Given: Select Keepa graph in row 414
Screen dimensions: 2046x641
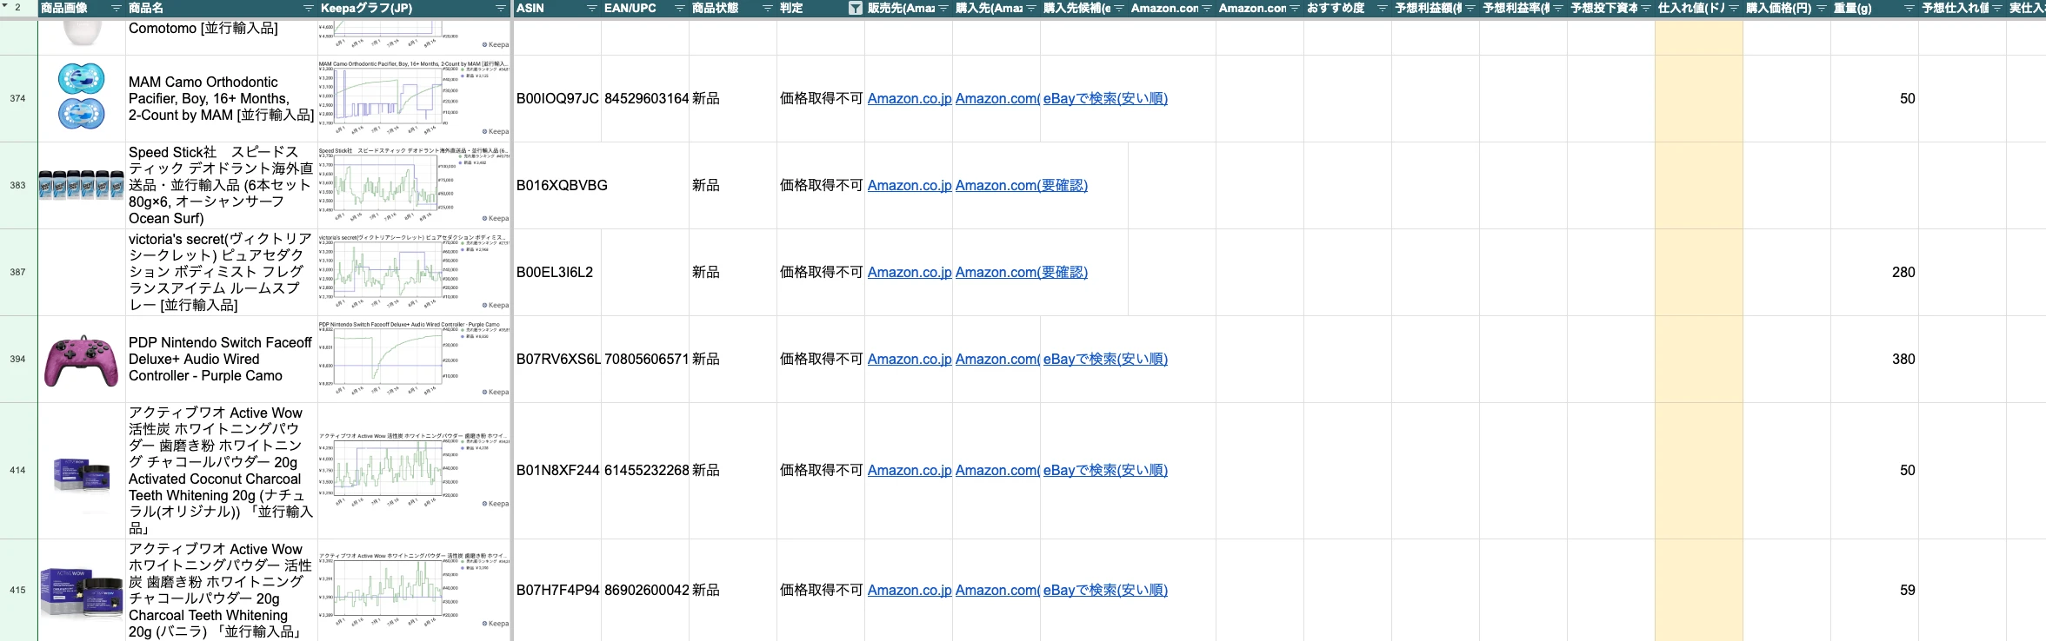Looking at the screenshot, I should 414,471.
